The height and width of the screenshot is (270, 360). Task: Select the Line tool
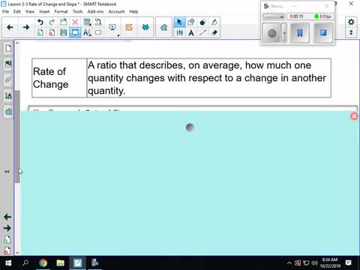tap(202, 32)
